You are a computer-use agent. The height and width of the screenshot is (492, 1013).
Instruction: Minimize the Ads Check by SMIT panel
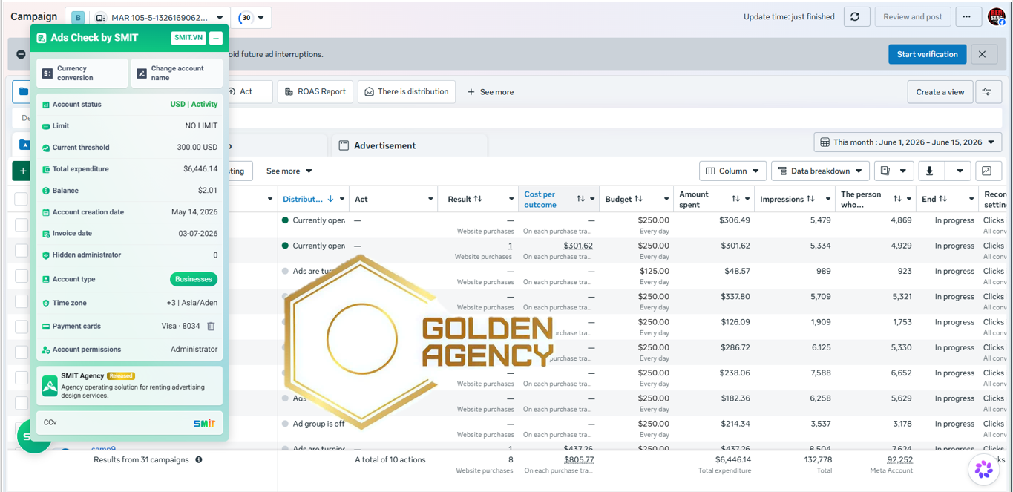[216, 38]
